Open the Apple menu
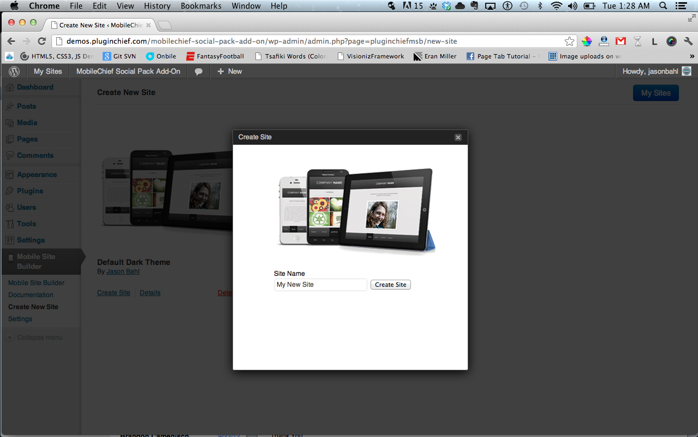This screenshot has height=437, width=698. pos(14,6)
